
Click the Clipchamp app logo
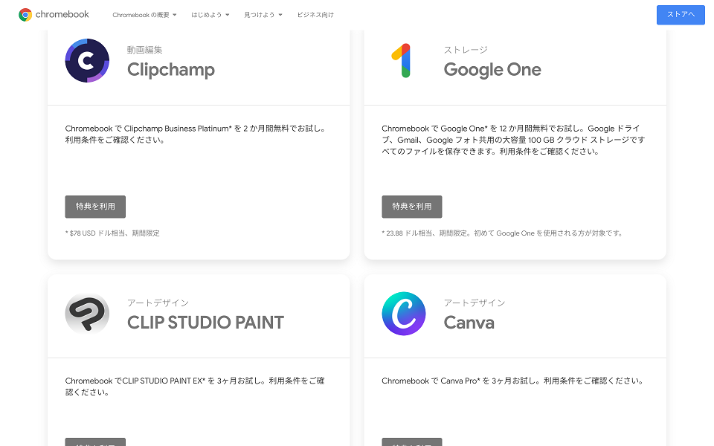click(x=87, y=60)
